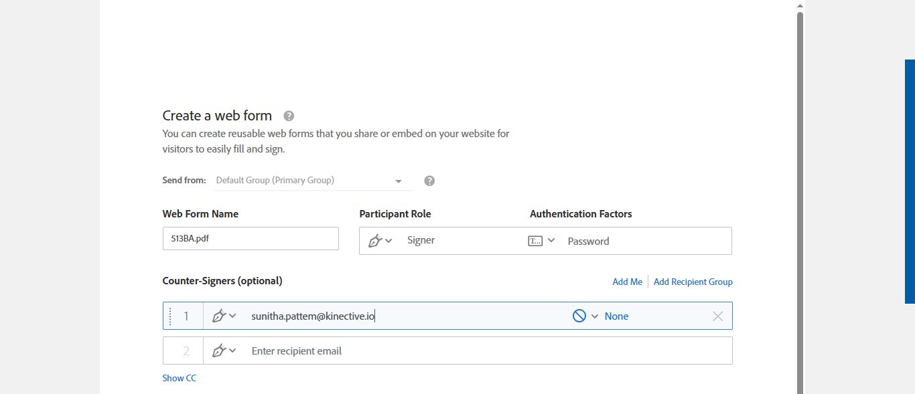Click the help icon beside Create a web form
Viewport: 915px width, 394px height.
(x=289, y=116)
